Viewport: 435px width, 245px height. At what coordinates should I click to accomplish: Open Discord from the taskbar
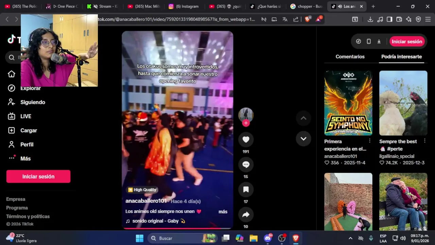coord(268,238)
